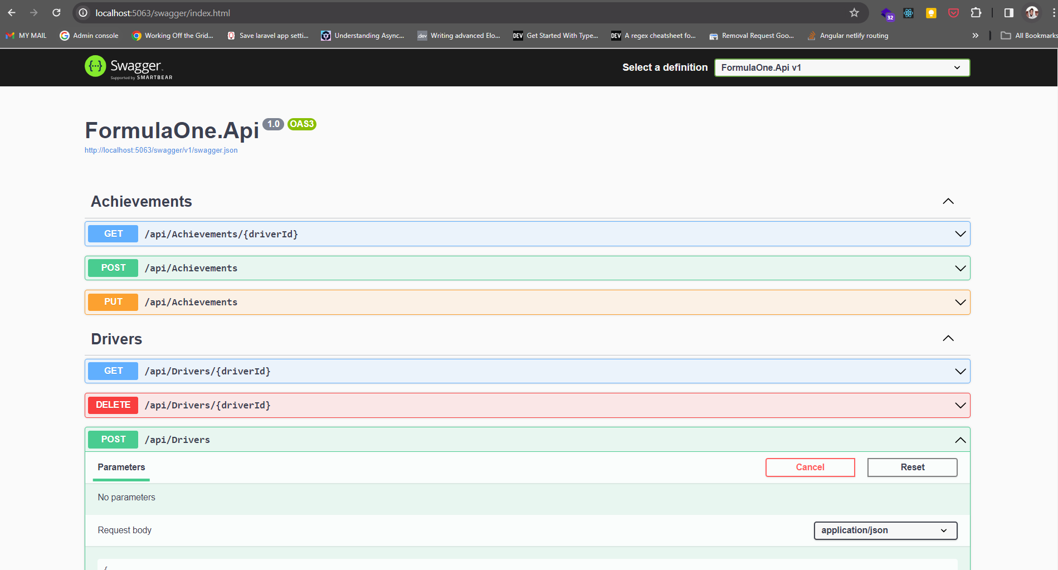This screenshot has width=1058, height=570.
Task: Open the Select a definition dropdown
Action: [841, 67]
